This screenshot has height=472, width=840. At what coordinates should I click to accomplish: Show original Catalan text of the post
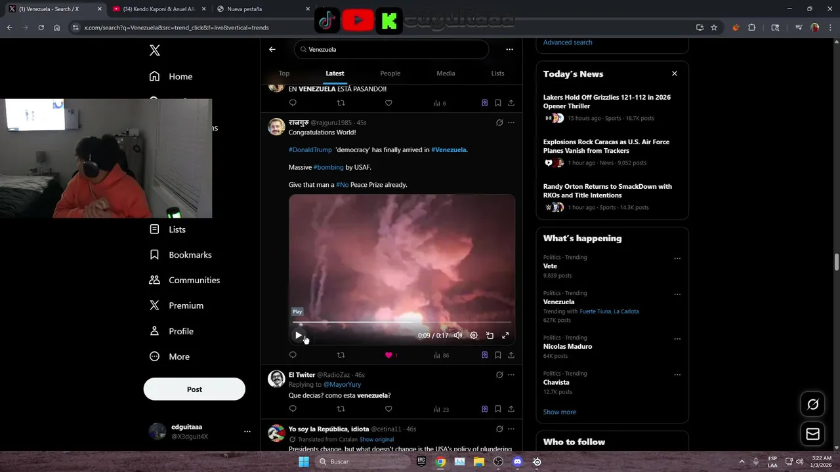tap(377, 439)
